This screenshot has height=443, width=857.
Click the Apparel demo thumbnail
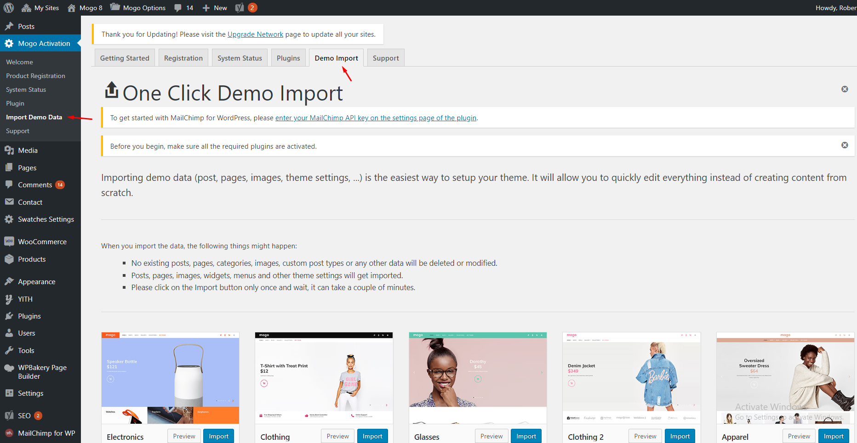click(x=785, y=378)
